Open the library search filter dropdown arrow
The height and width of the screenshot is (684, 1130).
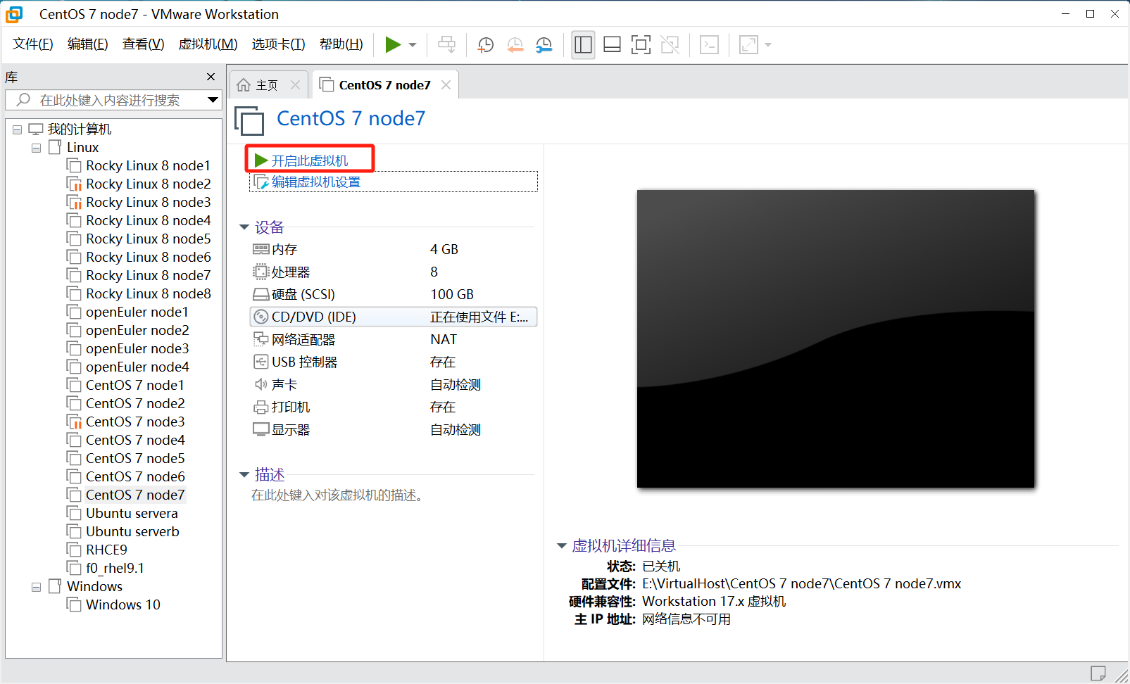coord(213,100)
